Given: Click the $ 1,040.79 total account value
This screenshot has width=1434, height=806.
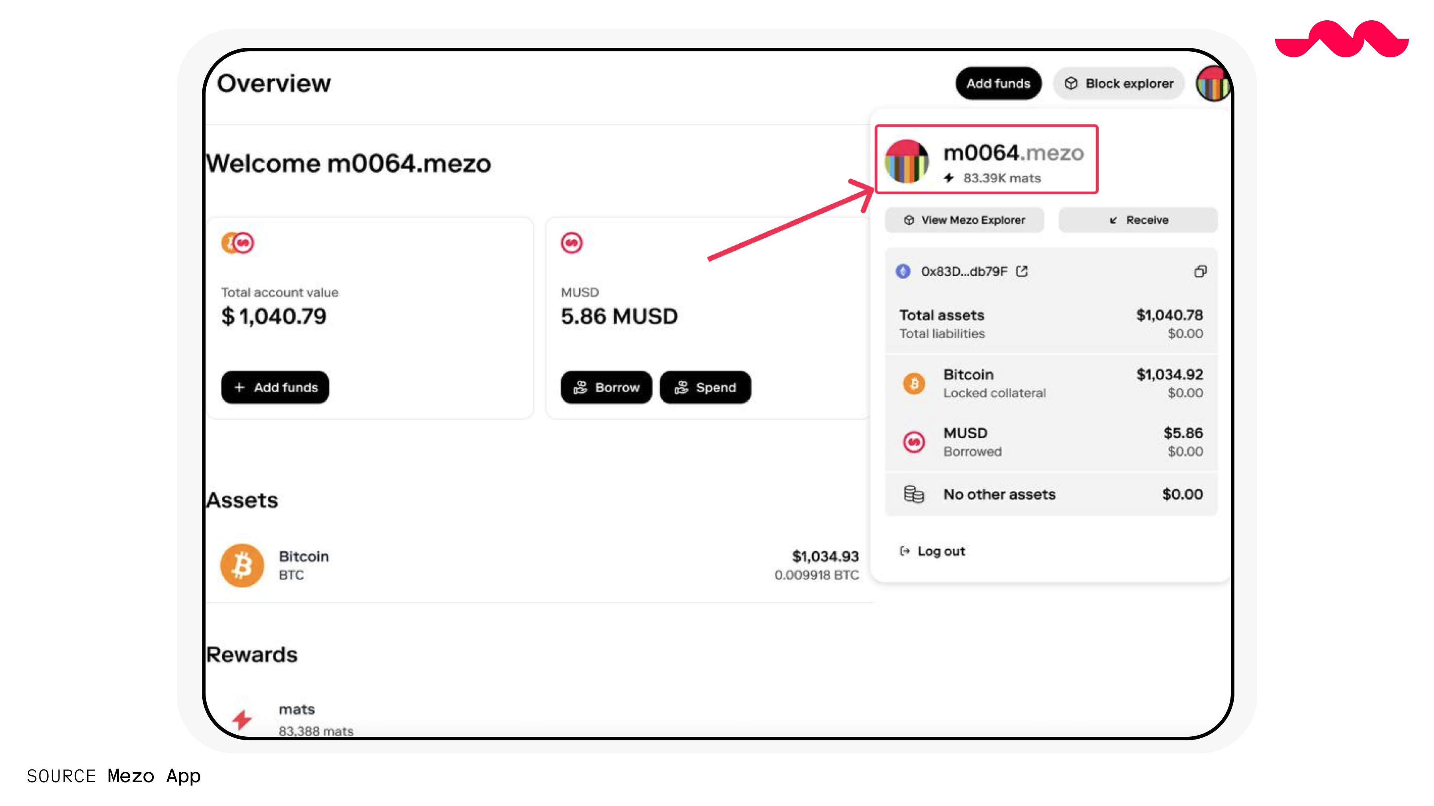Looking at the screenshot, I should (x=274, y=316).
